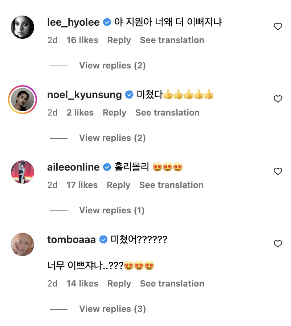This screenshot has width=291, height=326.
Task: Open lee_hyolee's profile picture
Action: [22, 27]
